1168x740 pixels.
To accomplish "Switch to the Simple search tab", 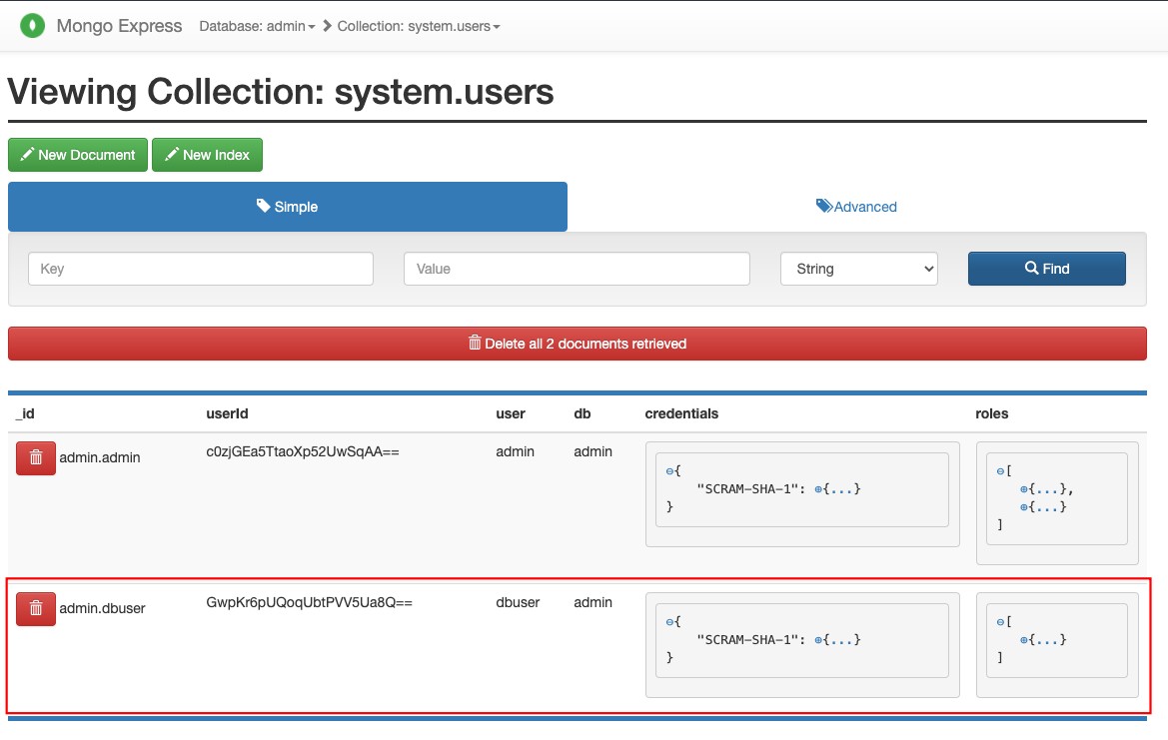I will tap(288, 206).
